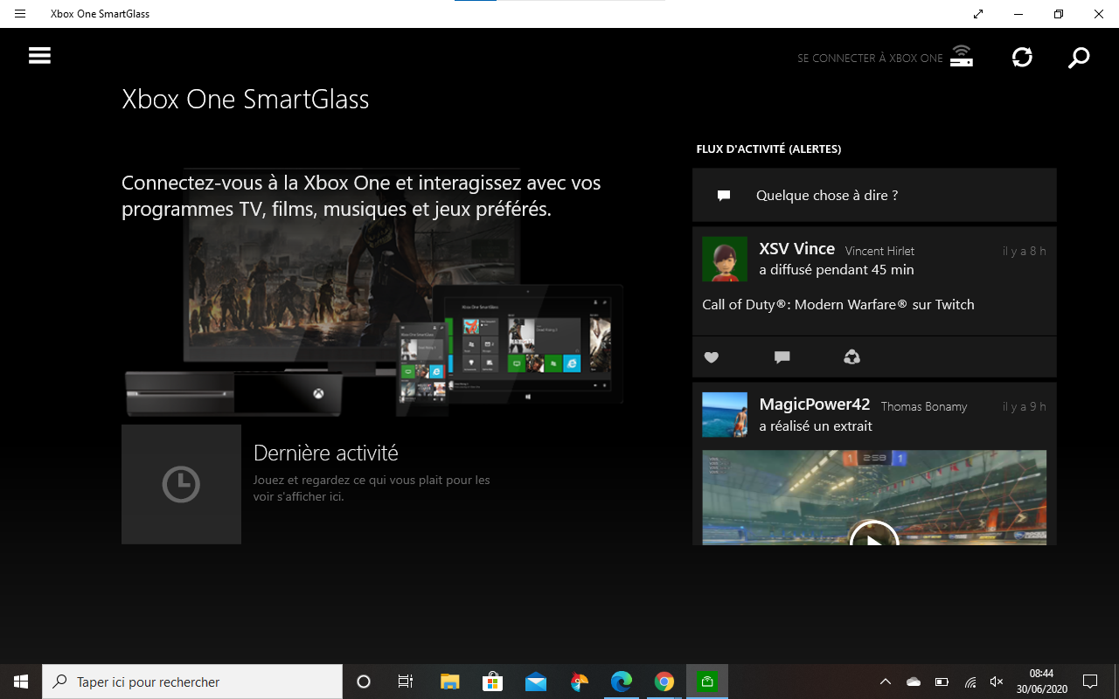Select Call of Duty: Modern Warfare text
Image resolution: width=1119 pixels, height=699 pixels.
coord(838,304)
